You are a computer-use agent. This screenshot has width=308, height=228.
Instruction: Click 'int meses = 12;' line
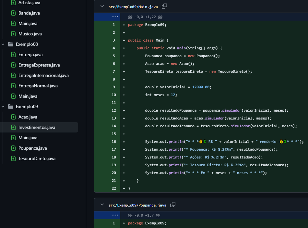(x=161, y=95)
